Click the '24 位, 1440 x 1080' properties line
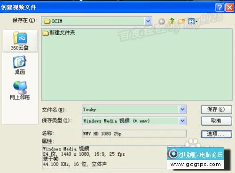 pyautogui.click(x=84, y=154)
